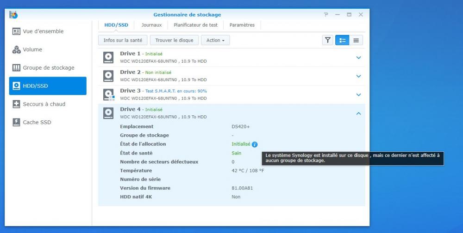This screenshot has width=463, height=233.
Task: Click the info icon next to Initialisé
Action: point(255,144)
